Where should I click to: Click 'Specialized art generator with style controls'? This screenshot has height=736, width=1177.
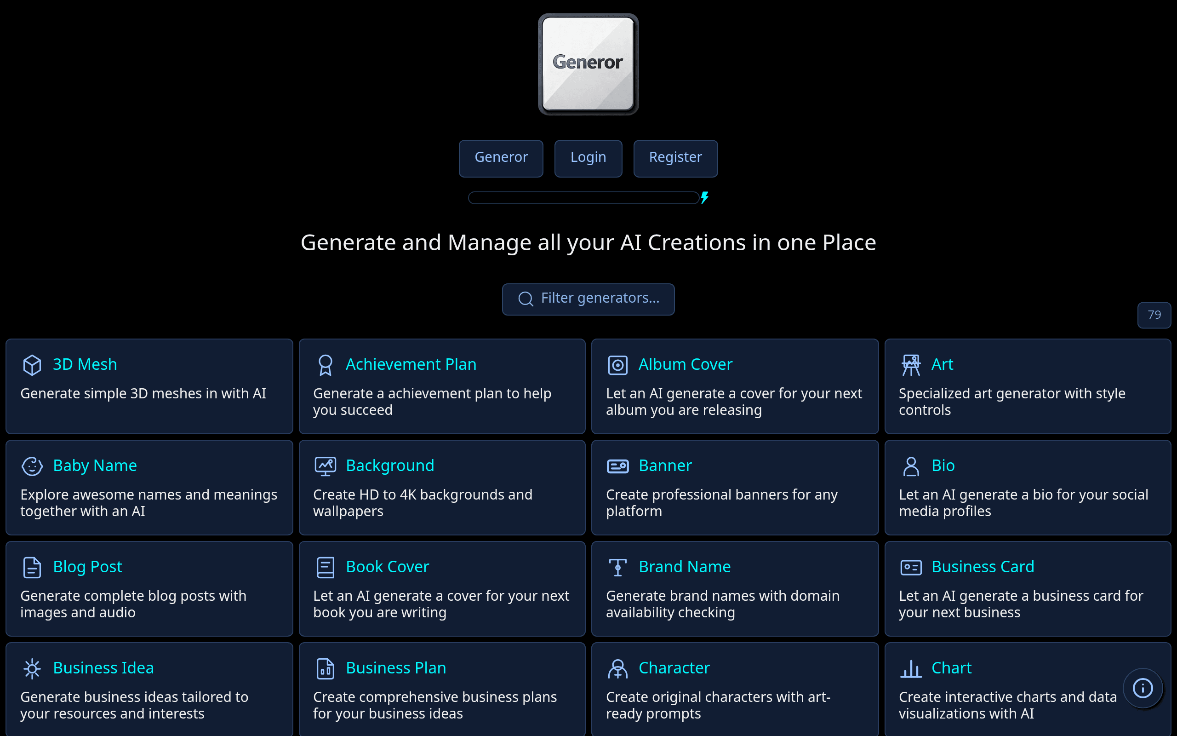tap(1011, 402)
